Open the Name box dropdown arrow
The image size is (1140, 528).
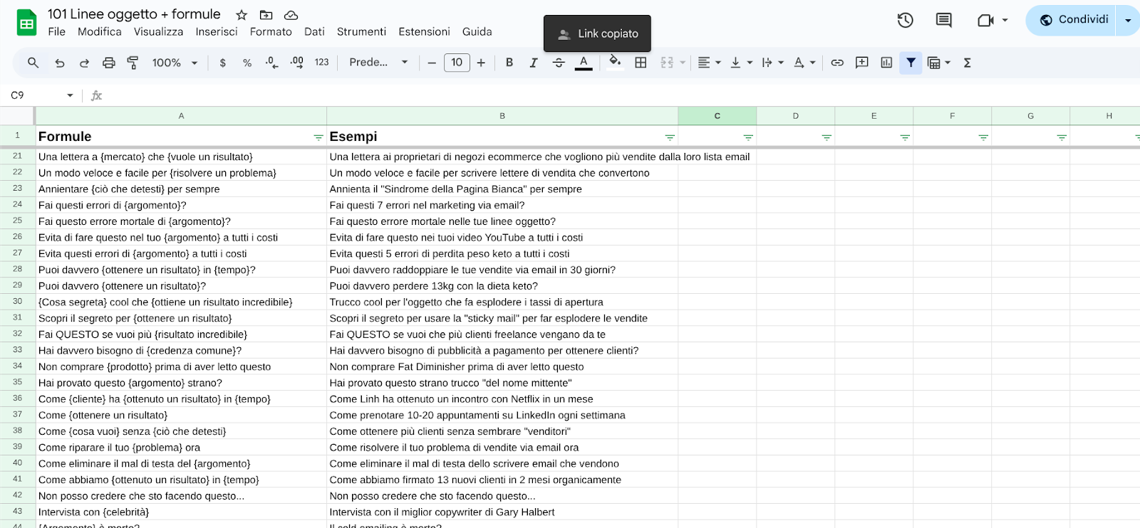coord(70,95)
